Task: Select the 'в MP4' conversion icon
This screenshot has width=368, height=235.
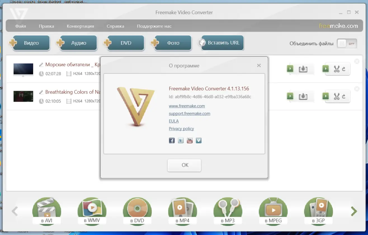Action: [183, 211]
